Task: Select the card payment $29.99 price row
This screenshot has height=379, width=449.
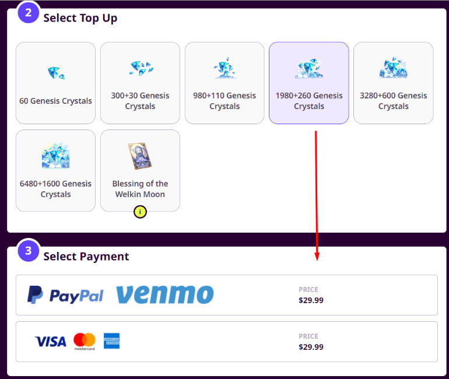Action: 227,342
